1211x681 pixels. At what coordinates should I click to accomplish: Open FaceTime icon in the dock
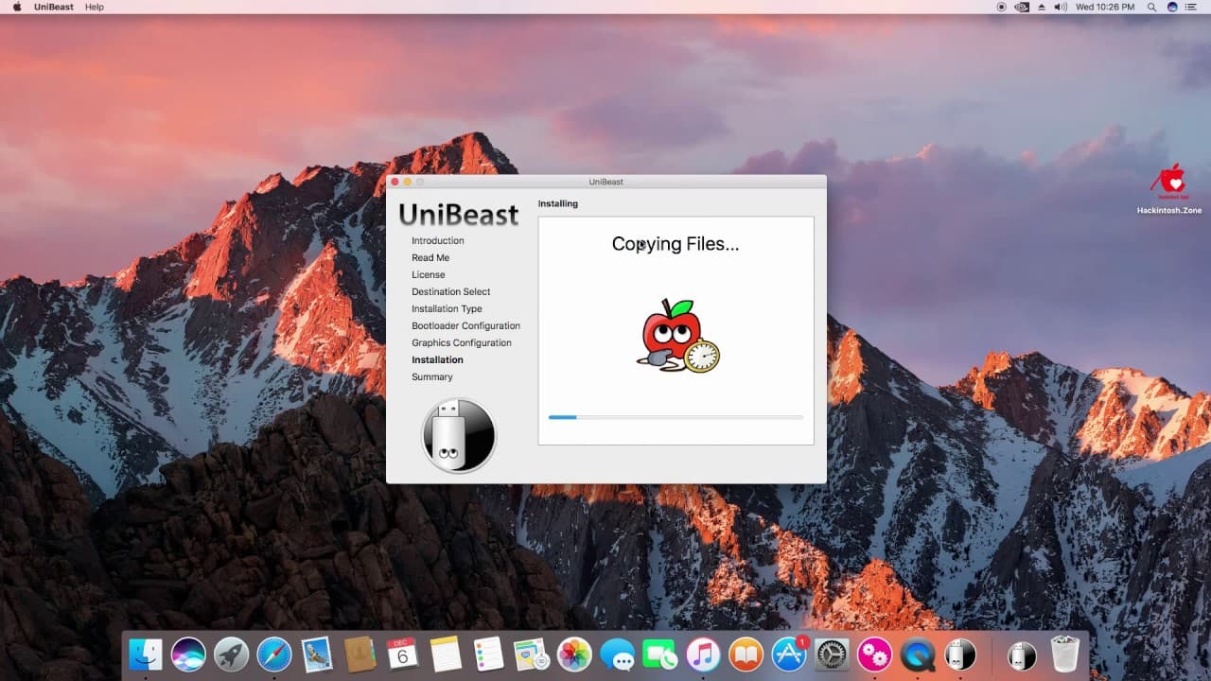coord(659,654)
